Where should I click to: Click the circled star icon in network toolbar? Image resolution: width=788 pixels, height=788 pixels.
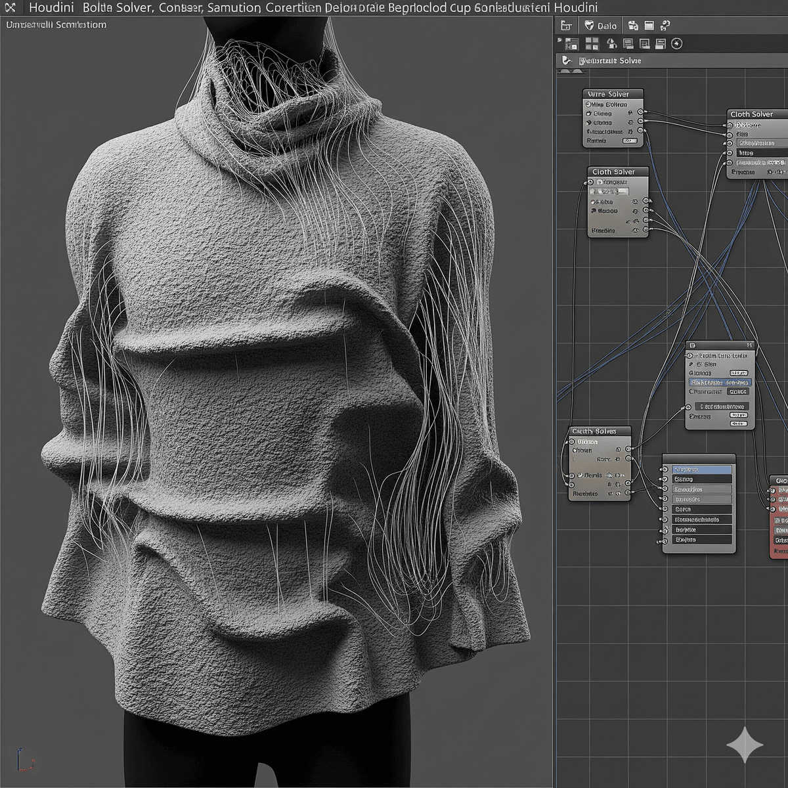click(x=677, y=43)
